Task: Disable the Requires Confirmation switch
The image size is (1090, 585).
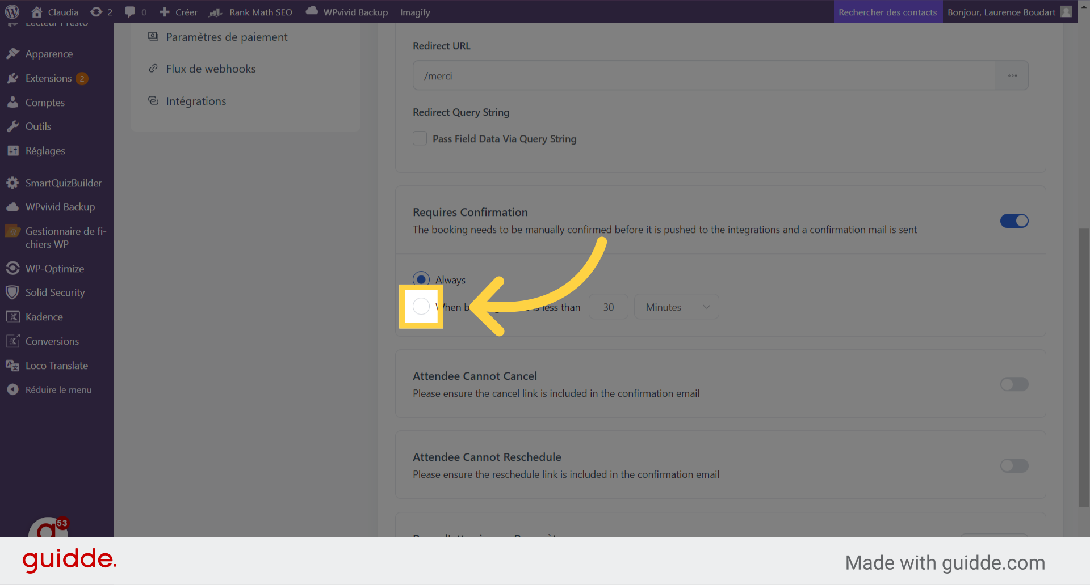Action: point(1014,221)
